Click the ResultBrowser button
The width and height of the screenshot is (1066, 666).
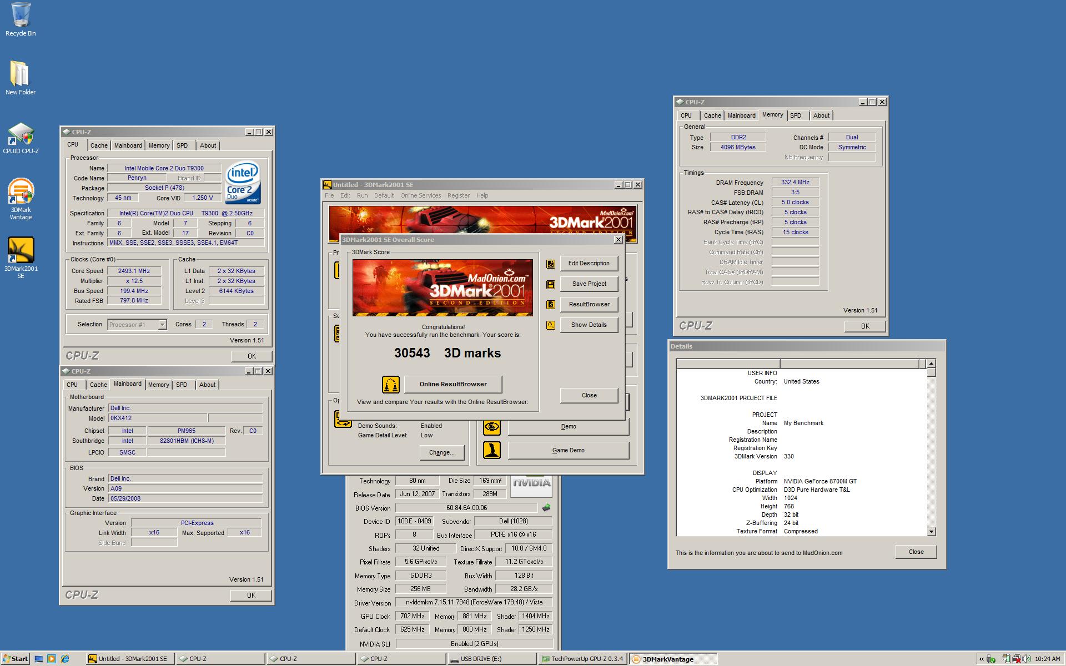click(x=589, y=304)
